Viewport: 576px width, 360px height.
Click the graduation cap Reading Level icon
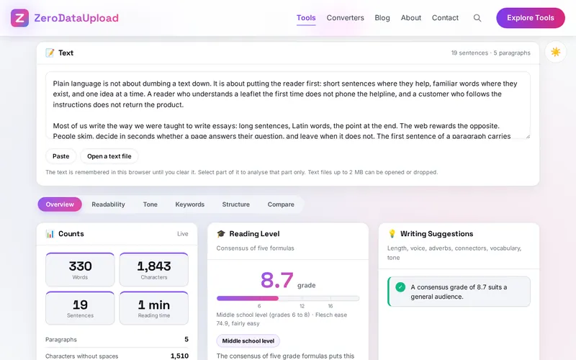coord(221,234)
